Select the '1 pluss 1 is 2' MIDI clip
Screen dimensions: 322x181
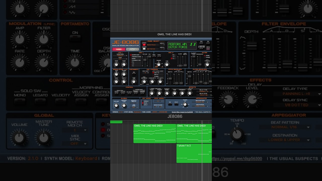click(194, 153)
